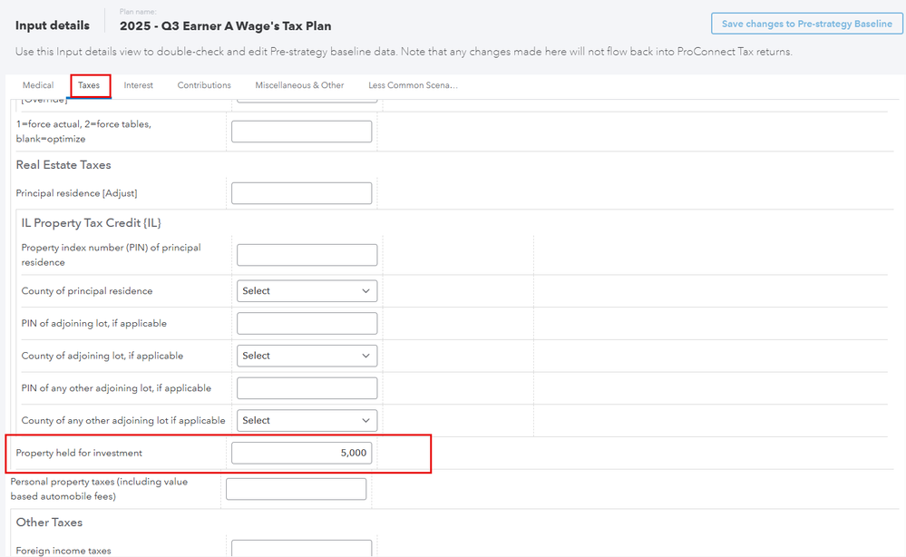Switch to the Medical tab
The image size is (906, 557).
tap(38, 85)
